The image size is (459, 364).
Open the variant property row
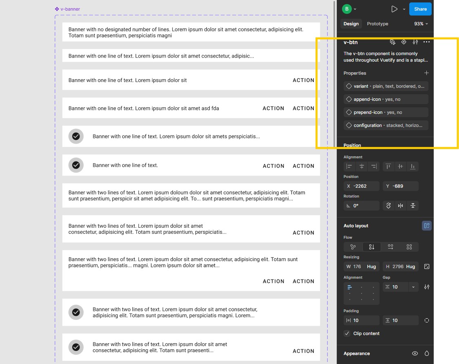click(x=386, y=86)
